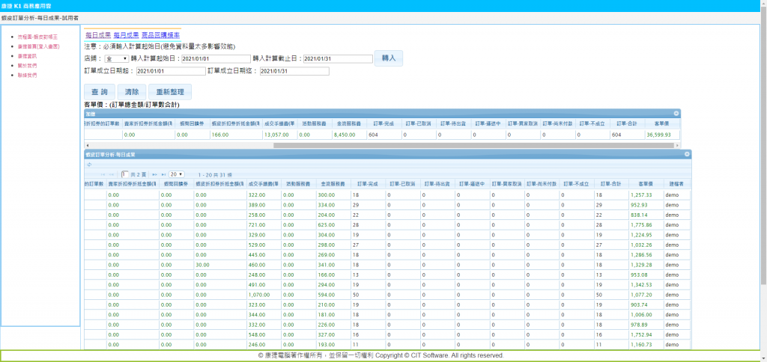
Task: Go to the first page of grid
Action: coord(103,174)
